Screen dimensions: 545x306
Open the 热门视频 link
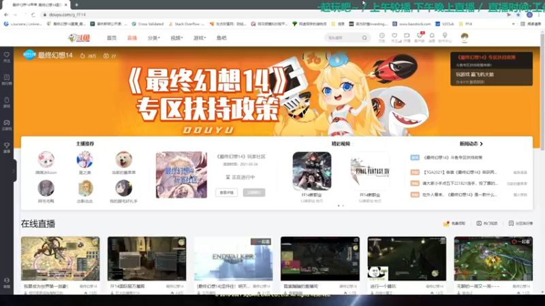(487, 224)
